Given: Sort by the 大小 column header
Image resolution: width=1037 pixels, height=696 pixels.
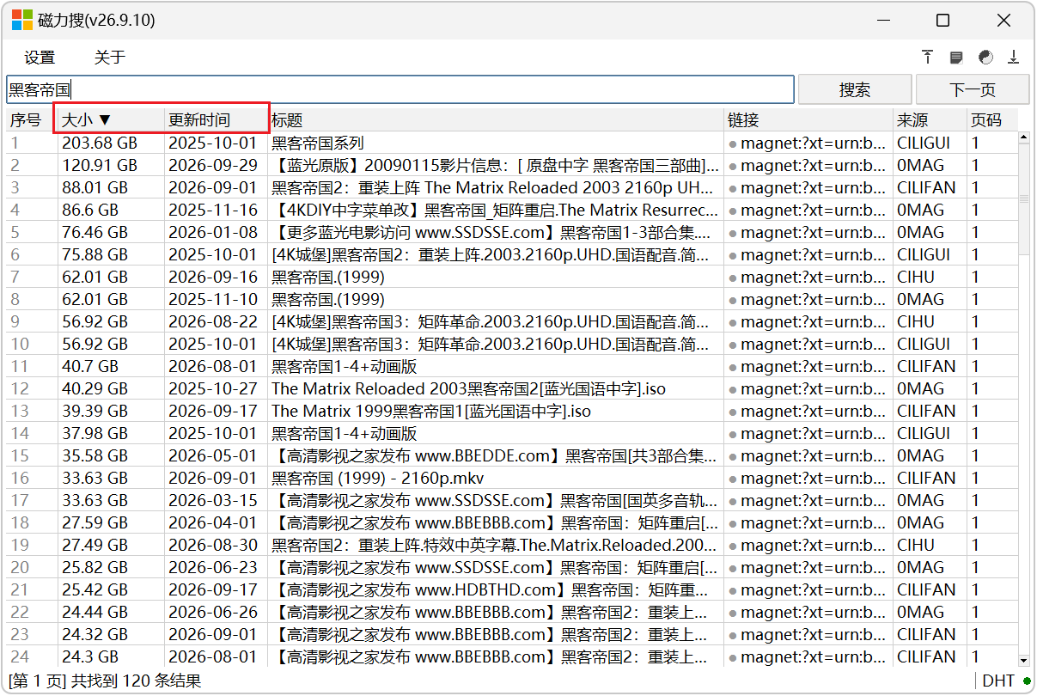Looking at the screenshot, I should (x=111, y=120).
